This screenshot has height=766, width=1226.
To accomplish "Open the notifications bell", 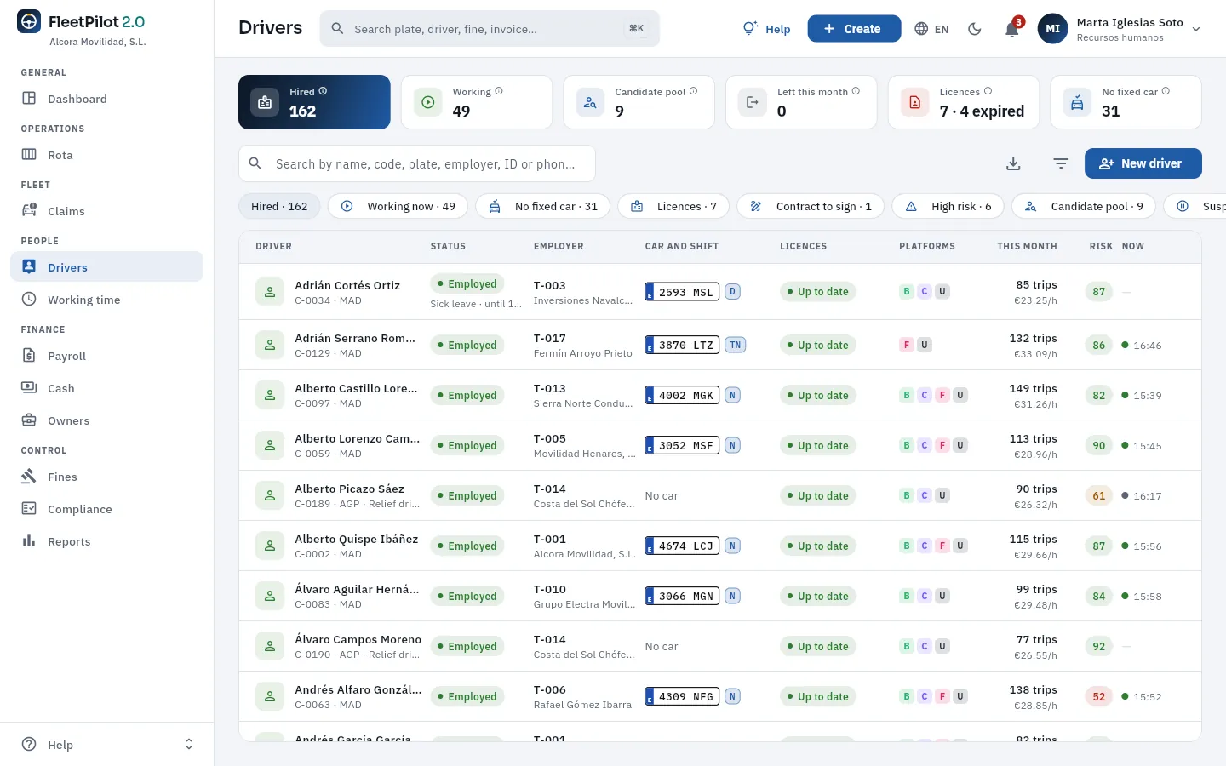I will (1012, 29).
